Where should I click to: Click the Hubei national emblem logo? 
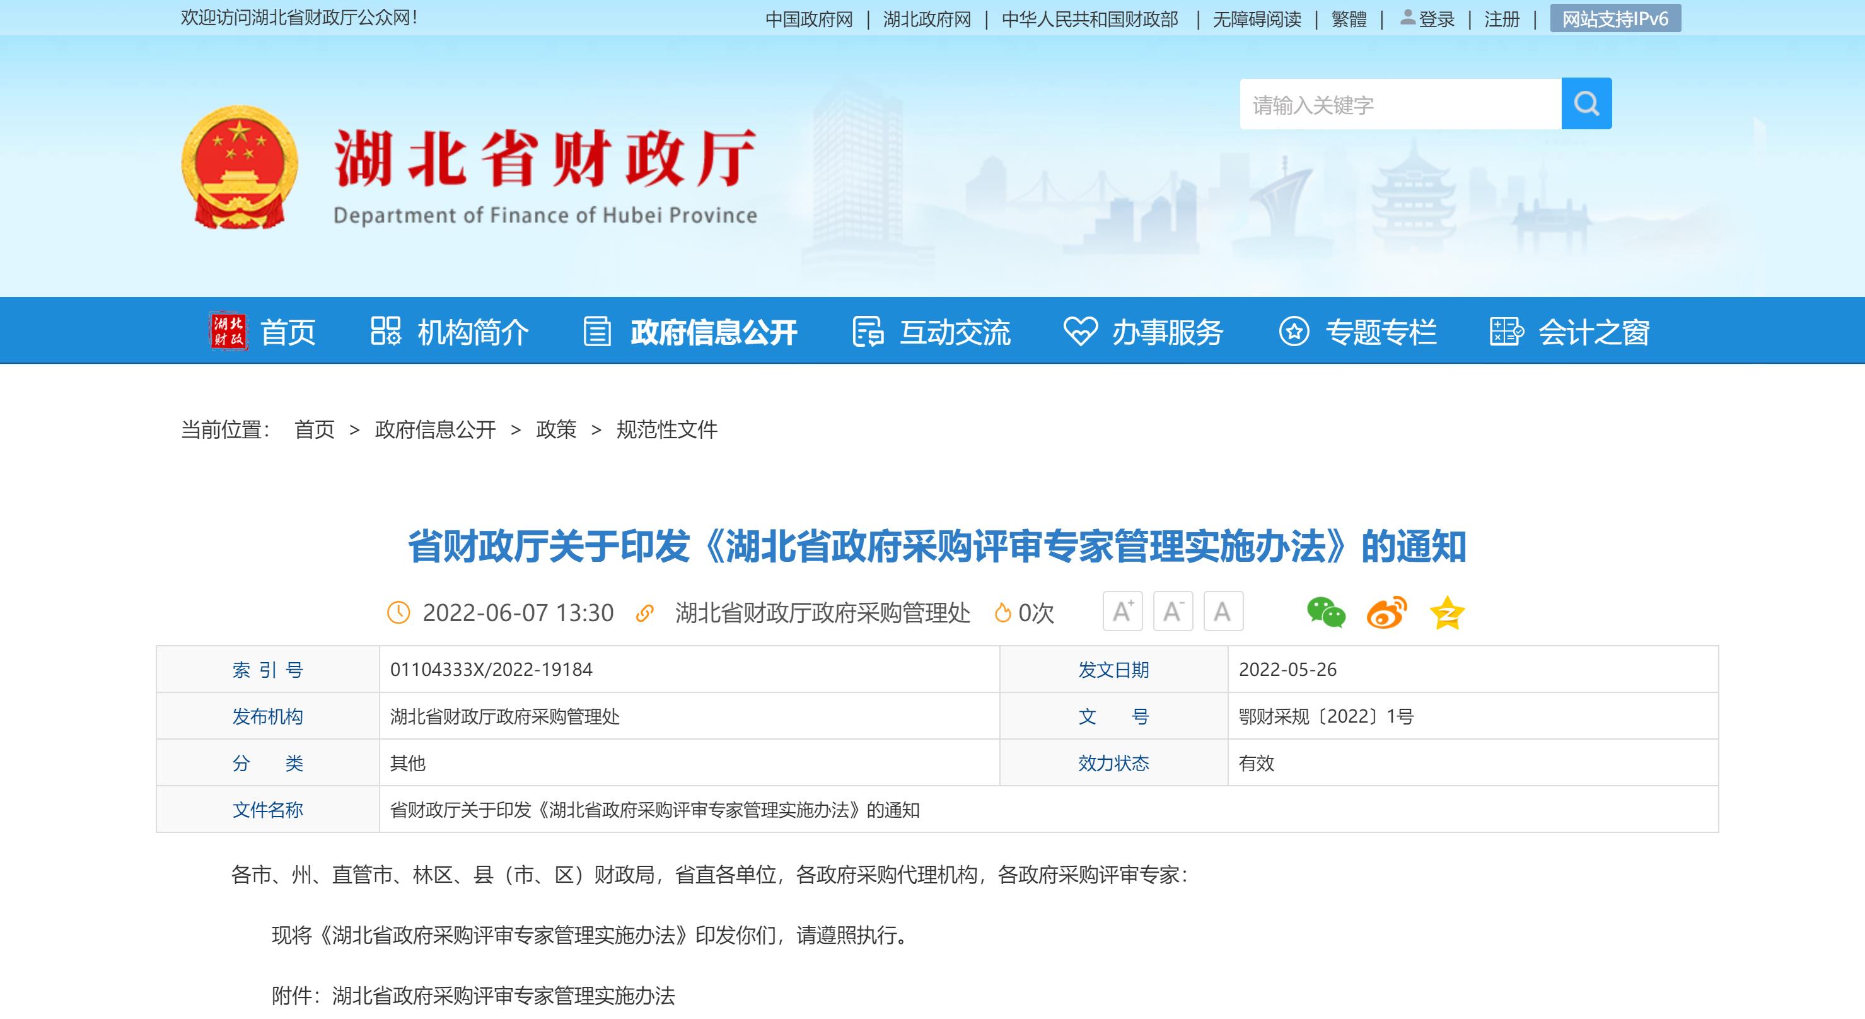[240, 167]
